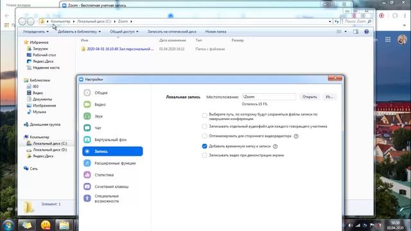Open the Windows Start button
Viewport: 411px width, 231px height.
pos(8,225)
